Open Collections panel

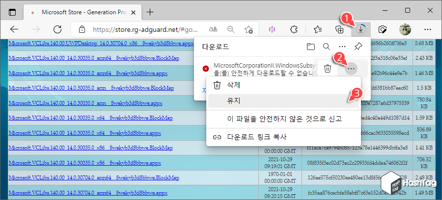[x=339, y=29]
